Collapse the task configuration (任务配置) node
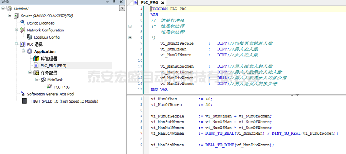Viewport: 346px width, 154px height. (30, 73)
